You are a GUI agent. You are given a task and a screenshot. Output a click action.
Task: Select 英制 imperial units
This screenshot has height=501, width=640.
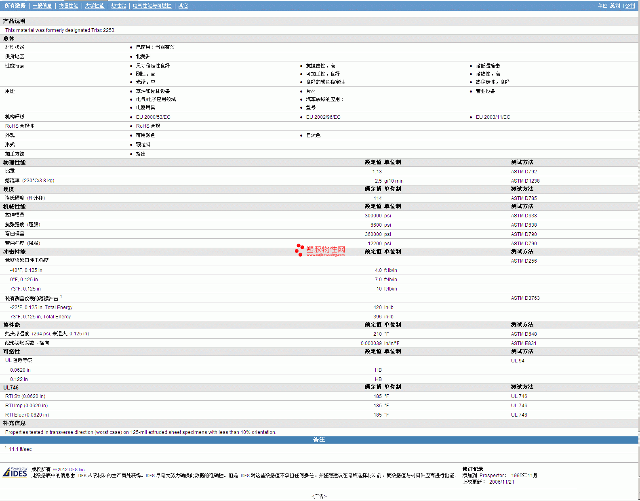pos(615,6)
